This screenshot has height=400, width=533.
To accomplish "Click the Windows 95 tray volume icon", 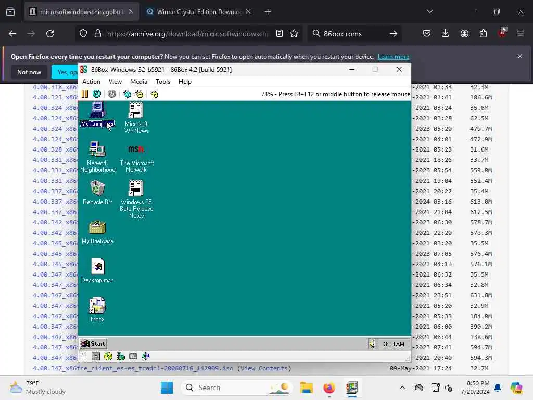I will tap(373, 344).
